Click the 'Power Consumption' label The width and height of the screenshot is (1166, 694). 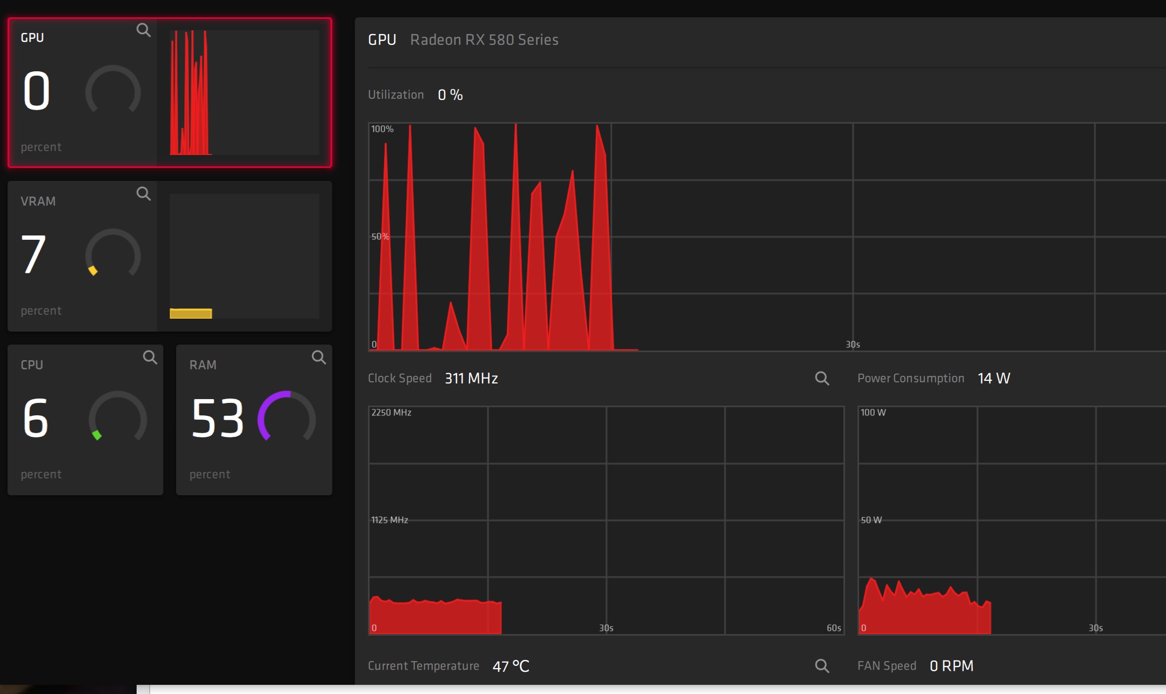click(x=911, y=379)
